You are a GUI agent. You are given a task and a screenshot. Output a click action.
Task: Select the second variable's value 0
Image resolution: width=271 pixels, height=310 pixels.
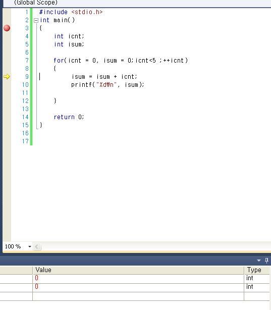[36, 287]
